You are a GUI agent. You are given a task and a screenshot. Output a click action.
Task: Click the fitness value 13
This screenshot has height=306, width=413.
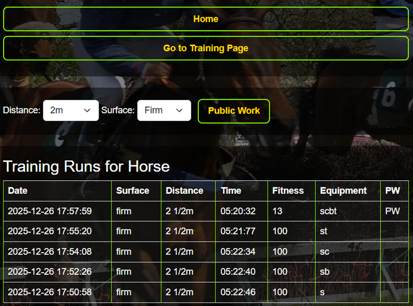(277, 211)
